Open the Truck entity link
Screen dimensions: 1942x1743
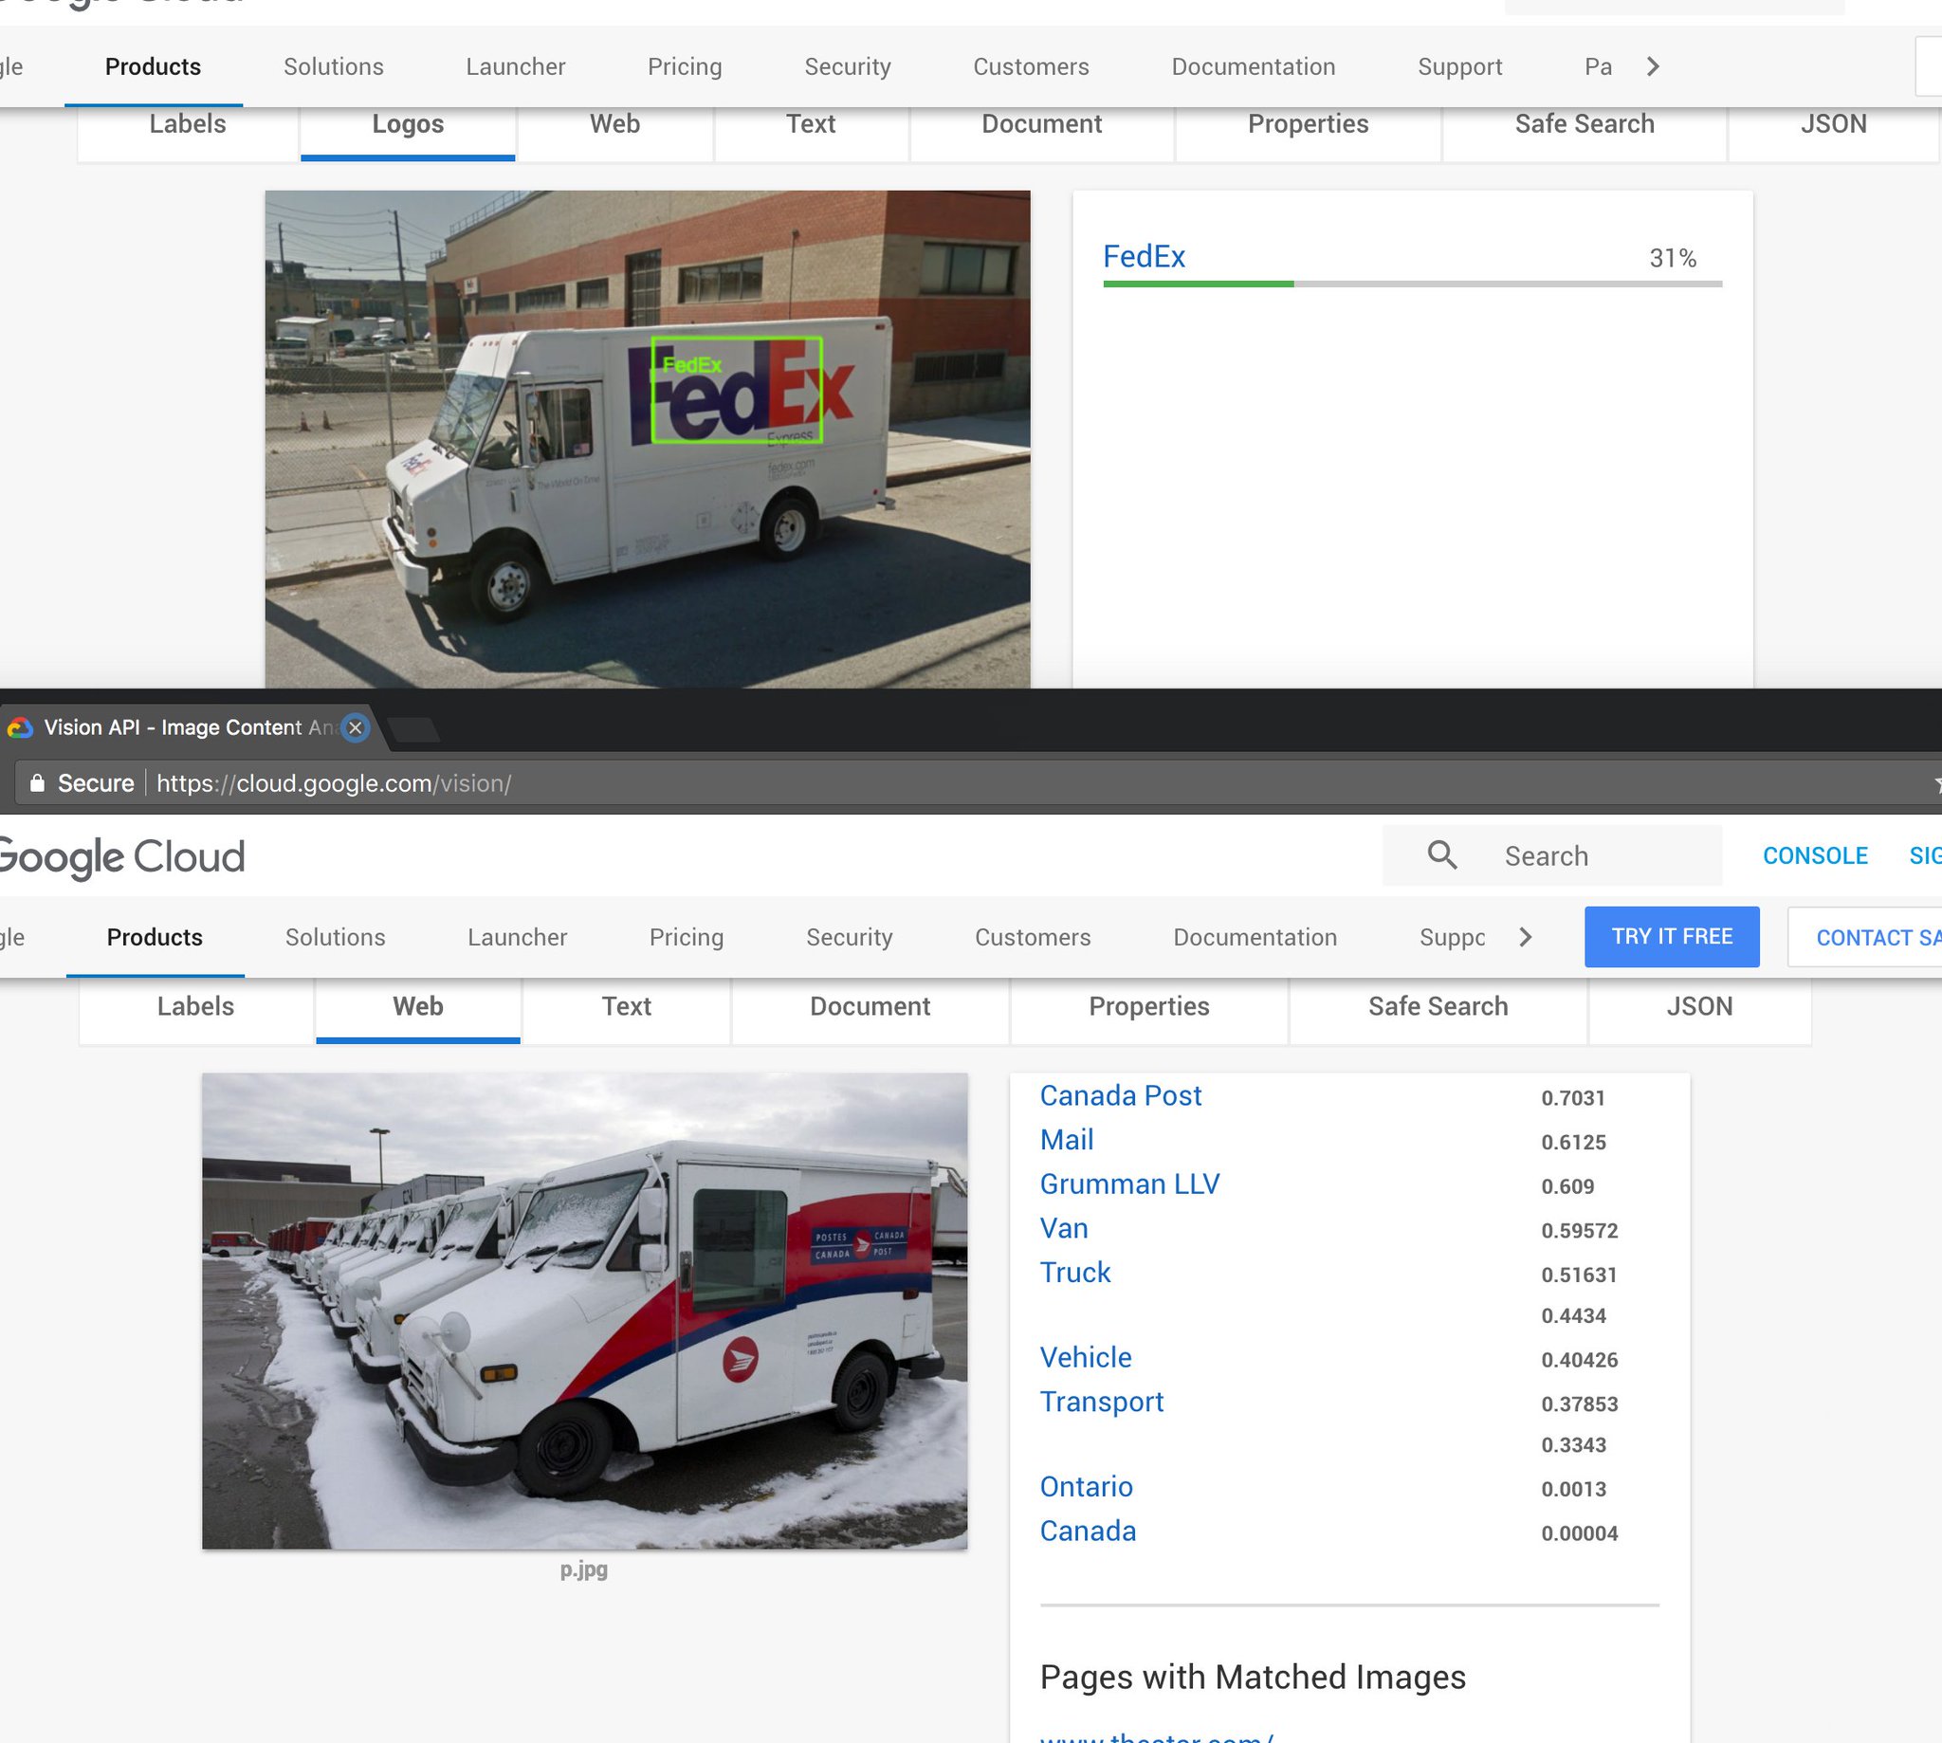tap(1075, 1272)
